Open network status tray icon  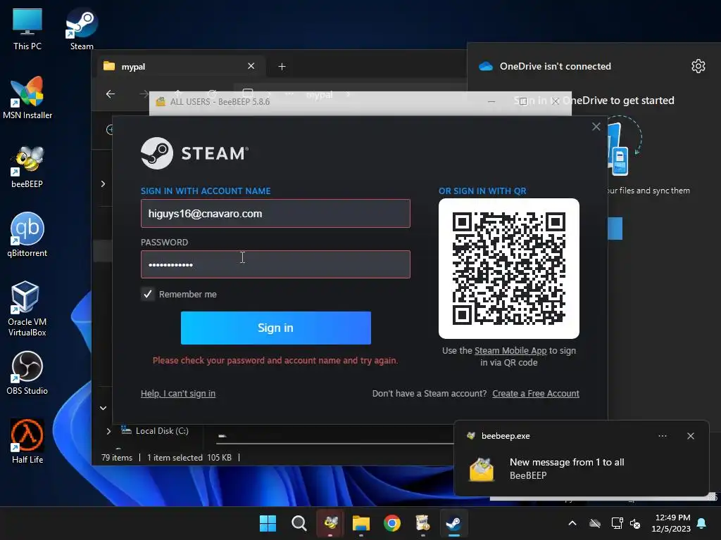(x=617, y=523)
